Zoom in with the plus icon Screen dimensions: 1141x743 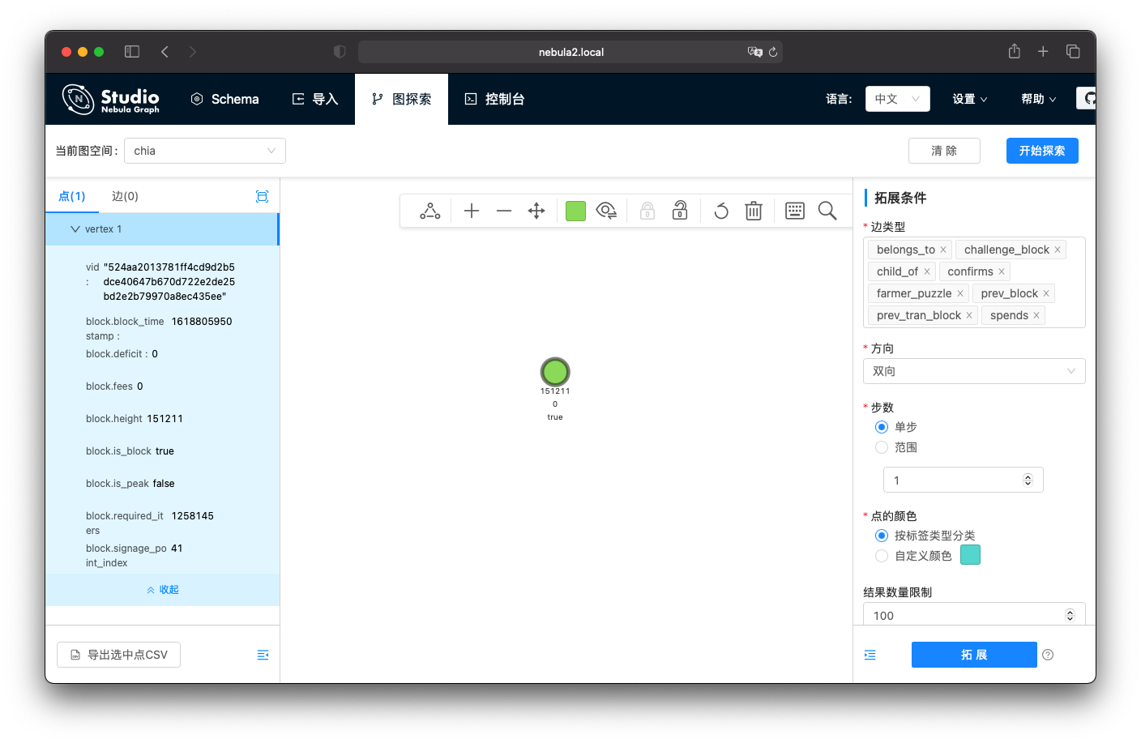coord(472,211)
